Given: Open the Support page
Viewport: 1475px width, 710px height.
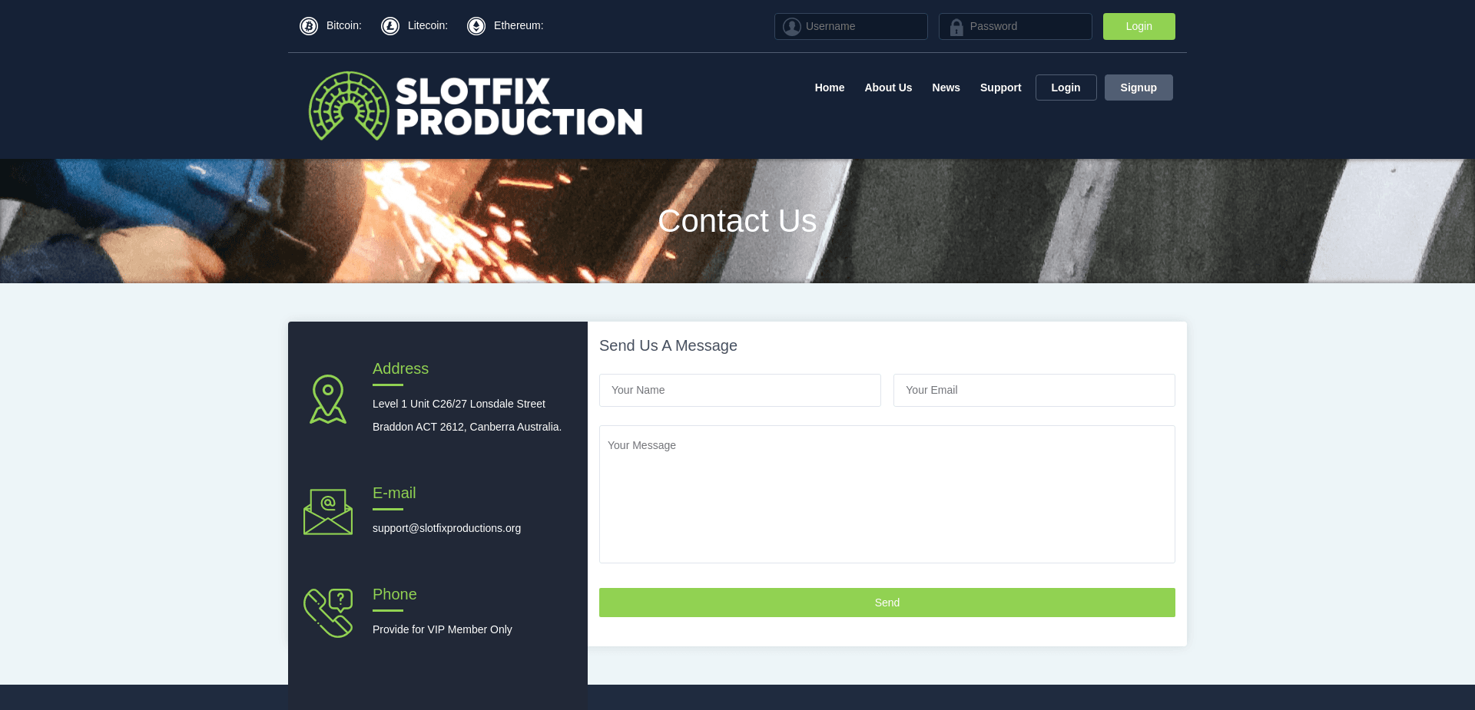Looking at the screenshot, I should [1000, 88].
